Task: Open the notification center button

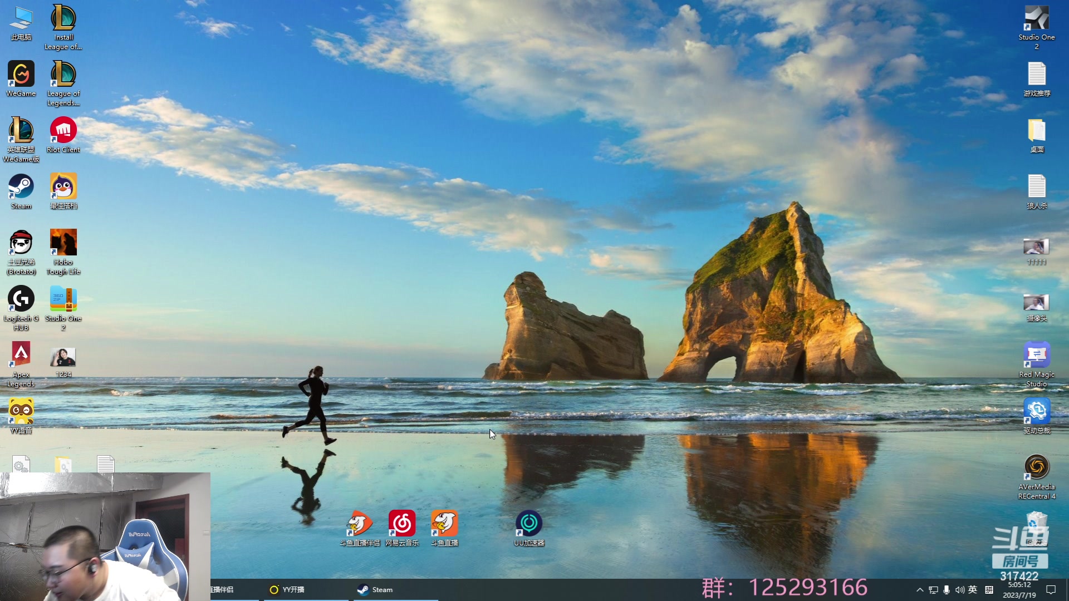Action: pyautogui.click(x=1051, y=590)
